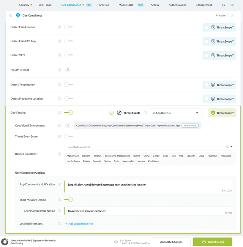Click the lock icon next to No SIM Present
Viewport: 243px width, 247px height.
pos(68,70)
